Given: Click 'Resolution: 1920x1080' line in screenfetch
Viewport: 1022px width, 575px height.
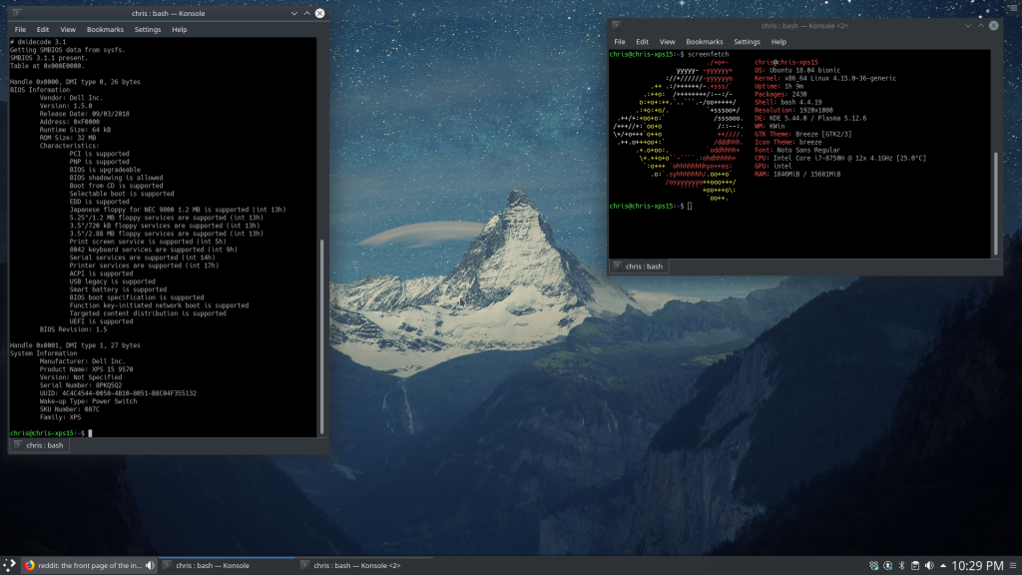Looking at the screenshot, I should point(793,110).
